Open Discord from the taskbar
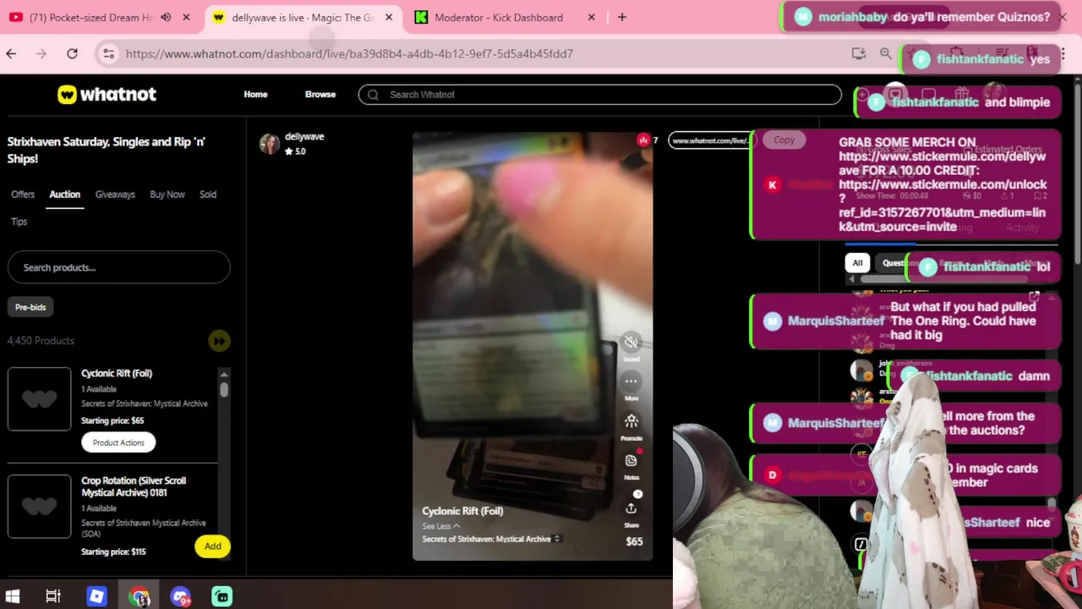 [180, 596]
